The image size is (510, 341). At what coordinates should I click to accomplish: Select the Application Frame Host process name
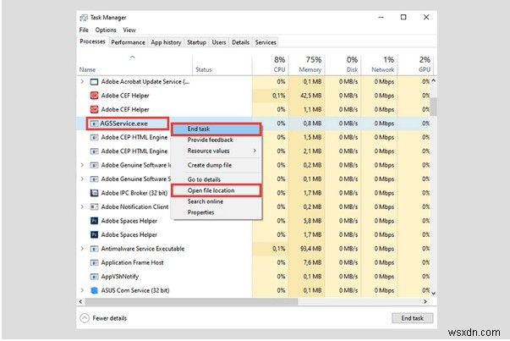pyautogui.click(x=132, y=262)
